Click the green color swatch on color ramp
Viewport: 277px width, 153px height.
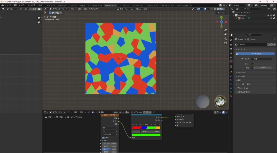point(146,135)
